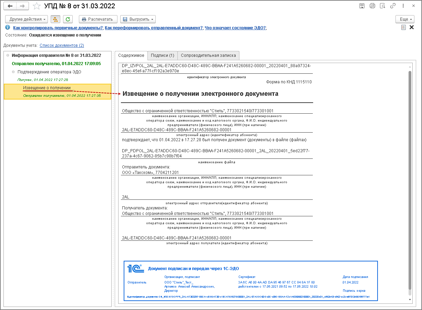Click text Форма по КНД 1115110

click(x=289, y=82)
